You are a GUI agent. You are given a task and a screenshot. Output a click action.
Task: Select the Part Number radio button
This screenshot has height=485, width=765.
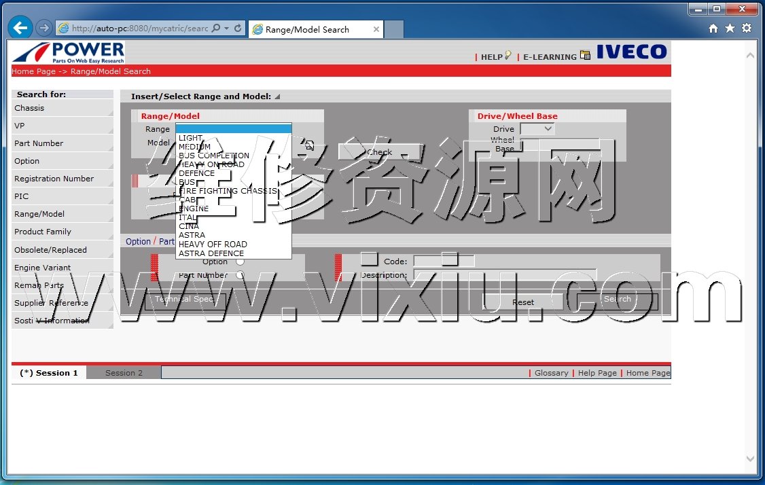240,275
